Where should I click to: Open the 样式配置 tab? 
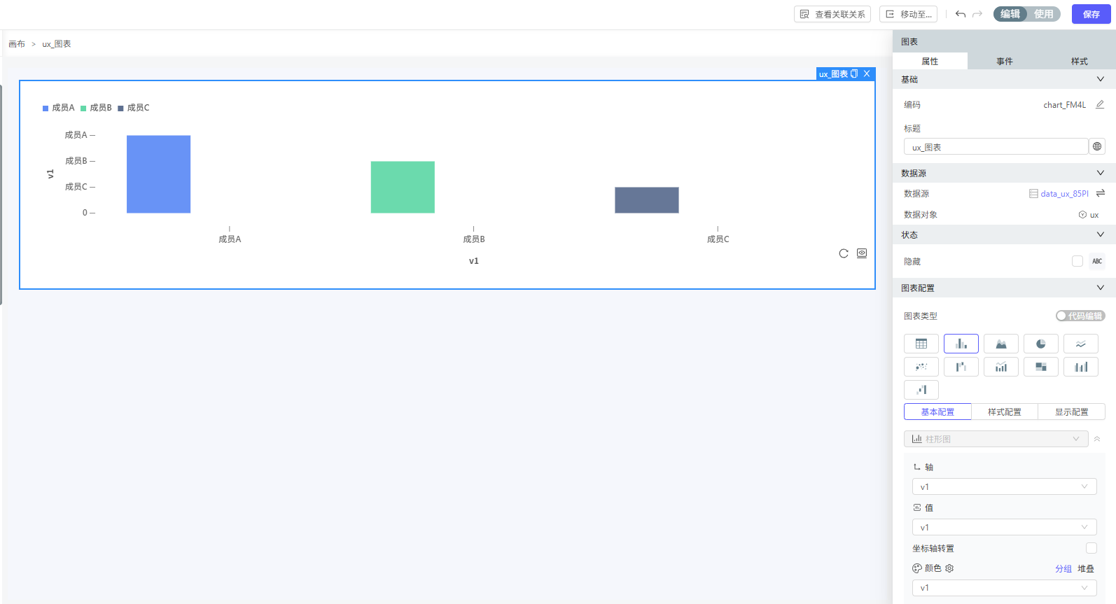(x=1004, y=412)
